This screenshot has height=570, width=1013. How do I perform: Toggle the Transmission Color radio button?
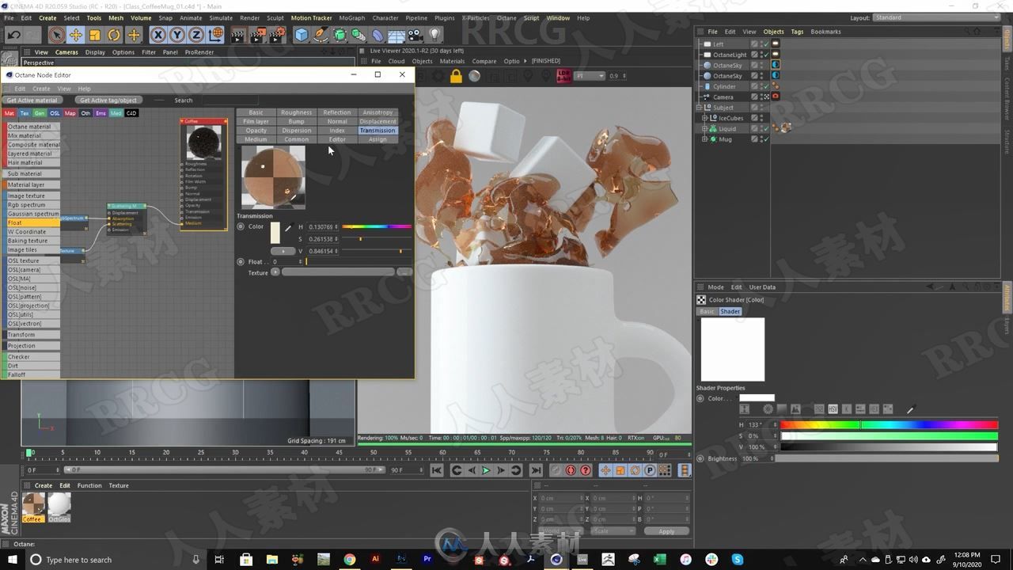click(241, 226)
